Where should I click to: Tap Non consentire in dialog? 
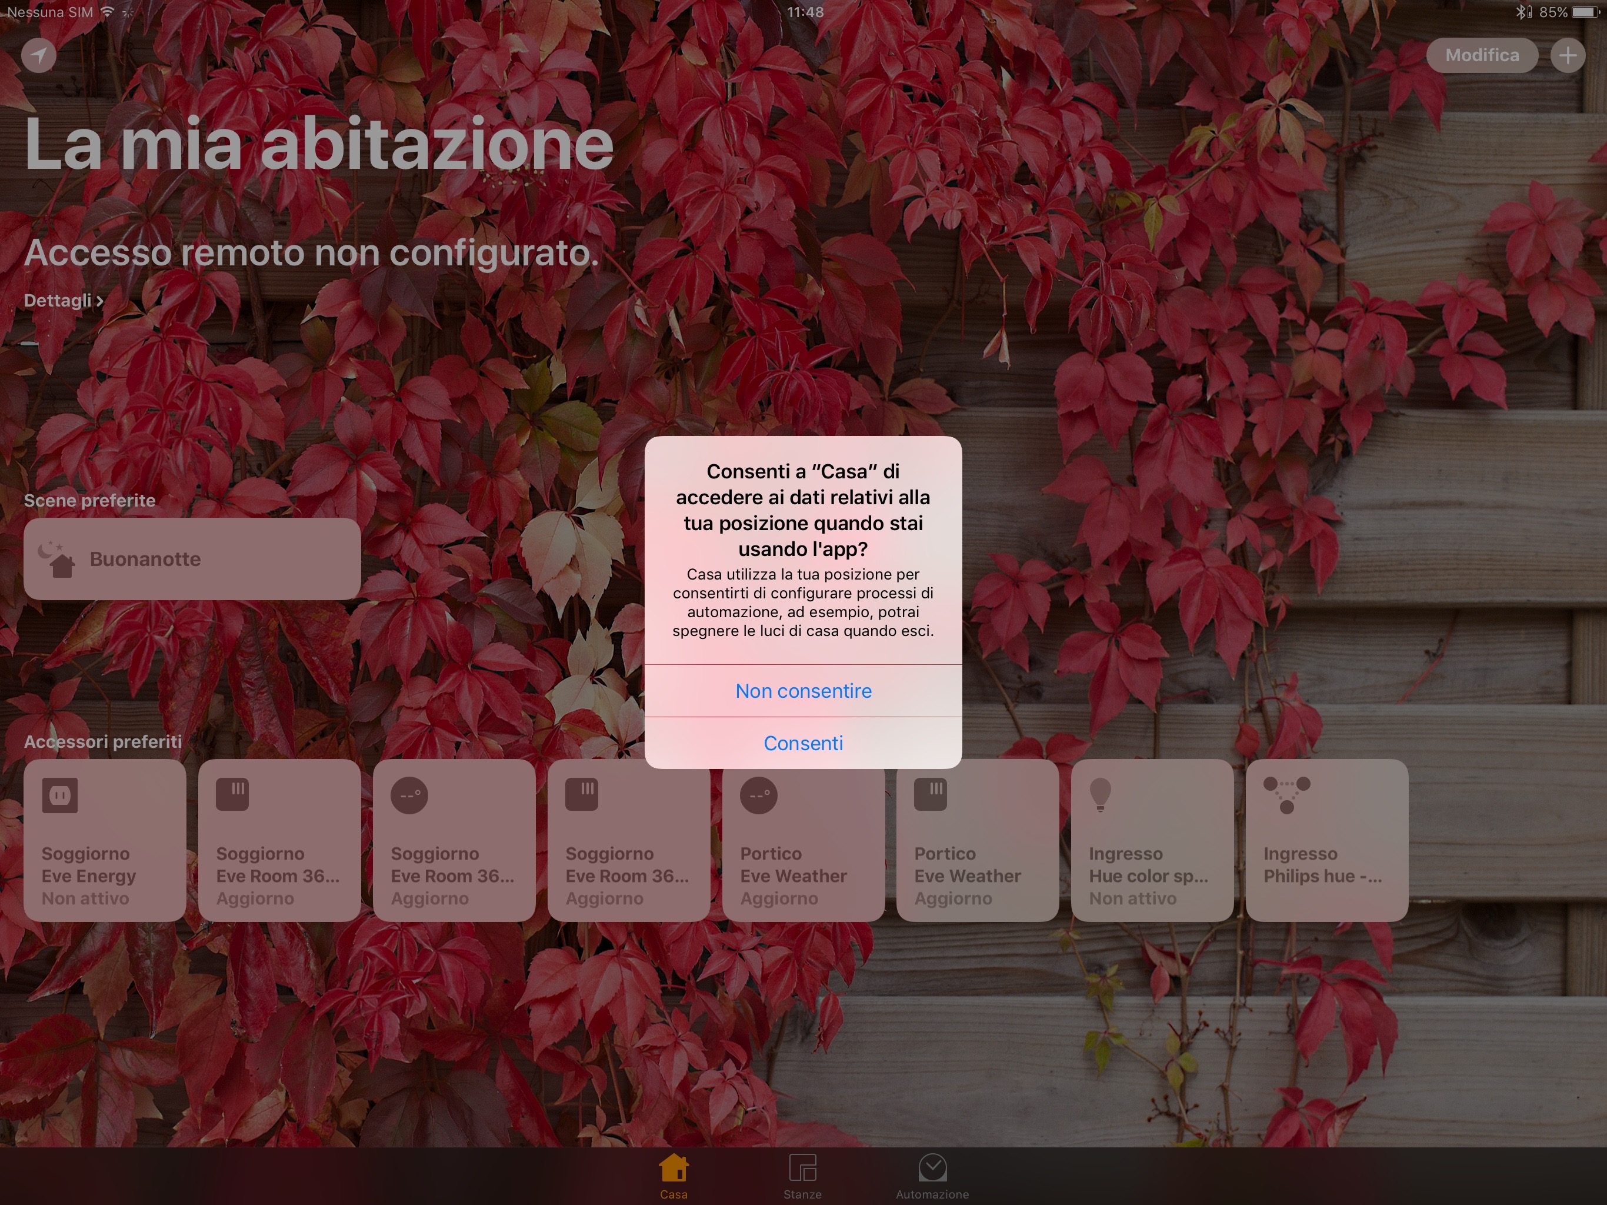(x=803, y=690)
